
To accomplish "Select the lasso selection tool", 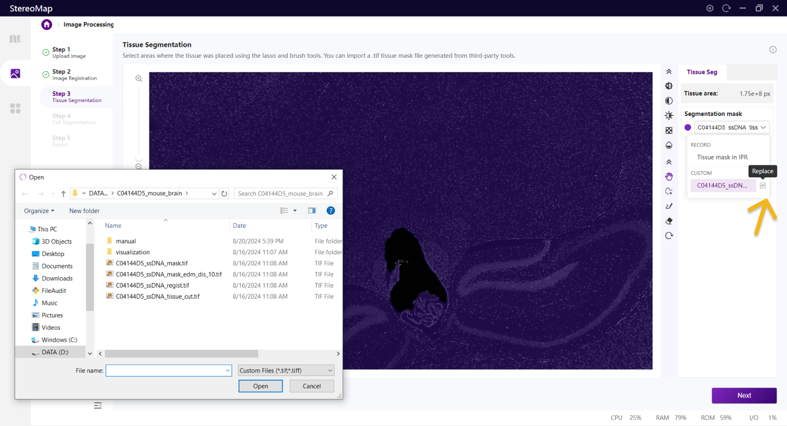I will (669, 191).
